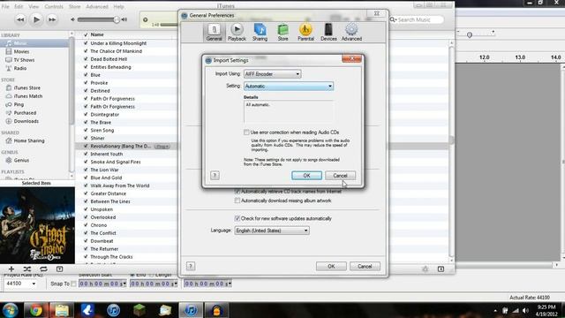Open the Store preferences tab
Viewport: 565px width, 318px height.
pyautogui.click(x=282, y=33)
